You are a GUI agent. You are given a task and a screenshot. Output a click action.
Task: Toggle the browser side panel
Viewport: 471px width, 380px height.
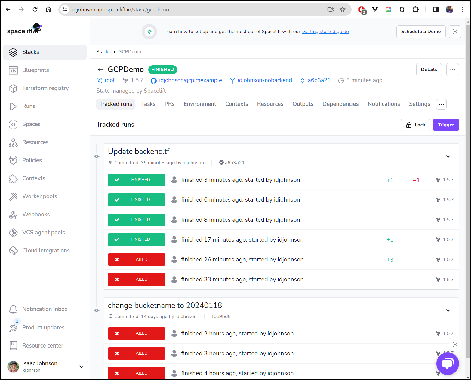coord(436,9)
